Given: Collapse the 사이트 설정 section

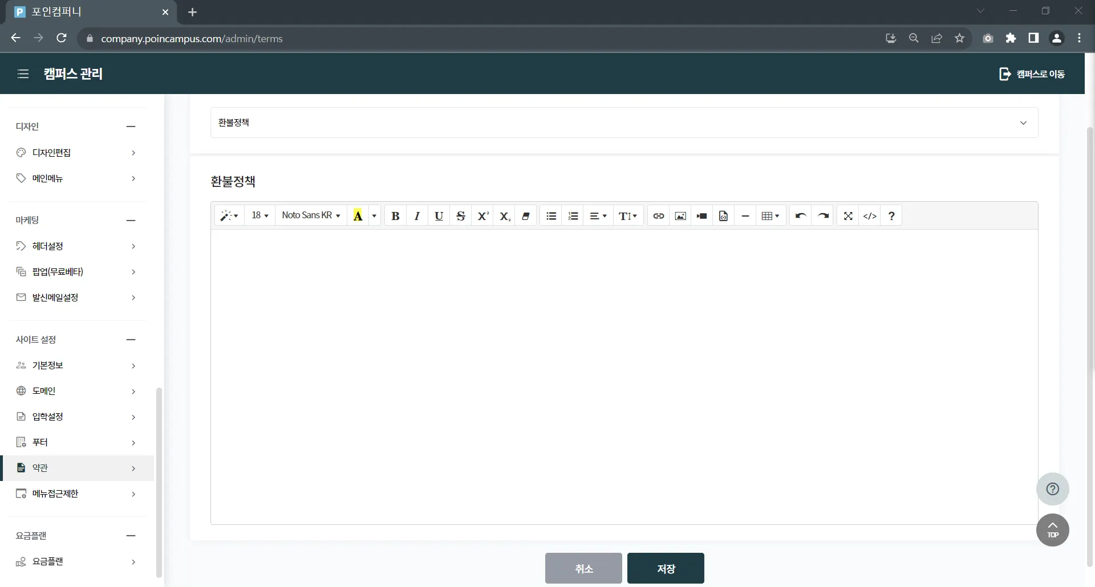Looking at the screenshot, I should 131,340.
